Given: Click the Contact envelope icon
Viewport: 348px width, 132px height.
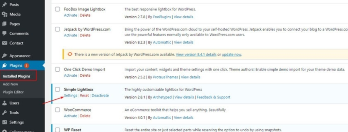Looking at the screenshot, I should click(4, 43).
